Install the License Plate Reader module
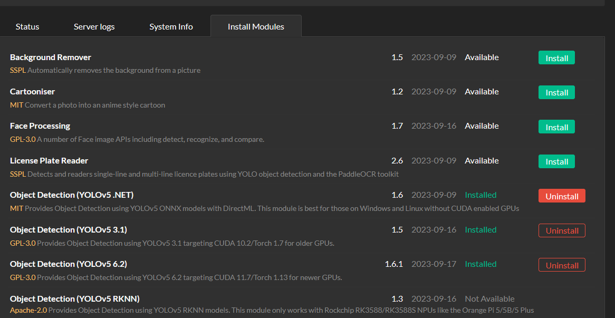Image resolution: width=615 pixels, height=318 pixels. click(556, 161)
